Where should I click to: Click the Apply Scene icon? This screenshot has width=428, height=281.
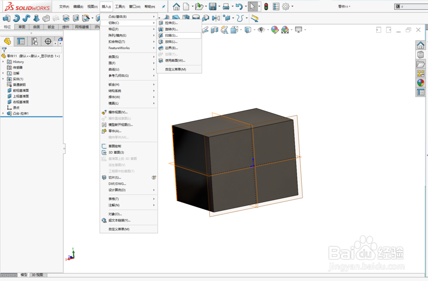tap(285, 30)
